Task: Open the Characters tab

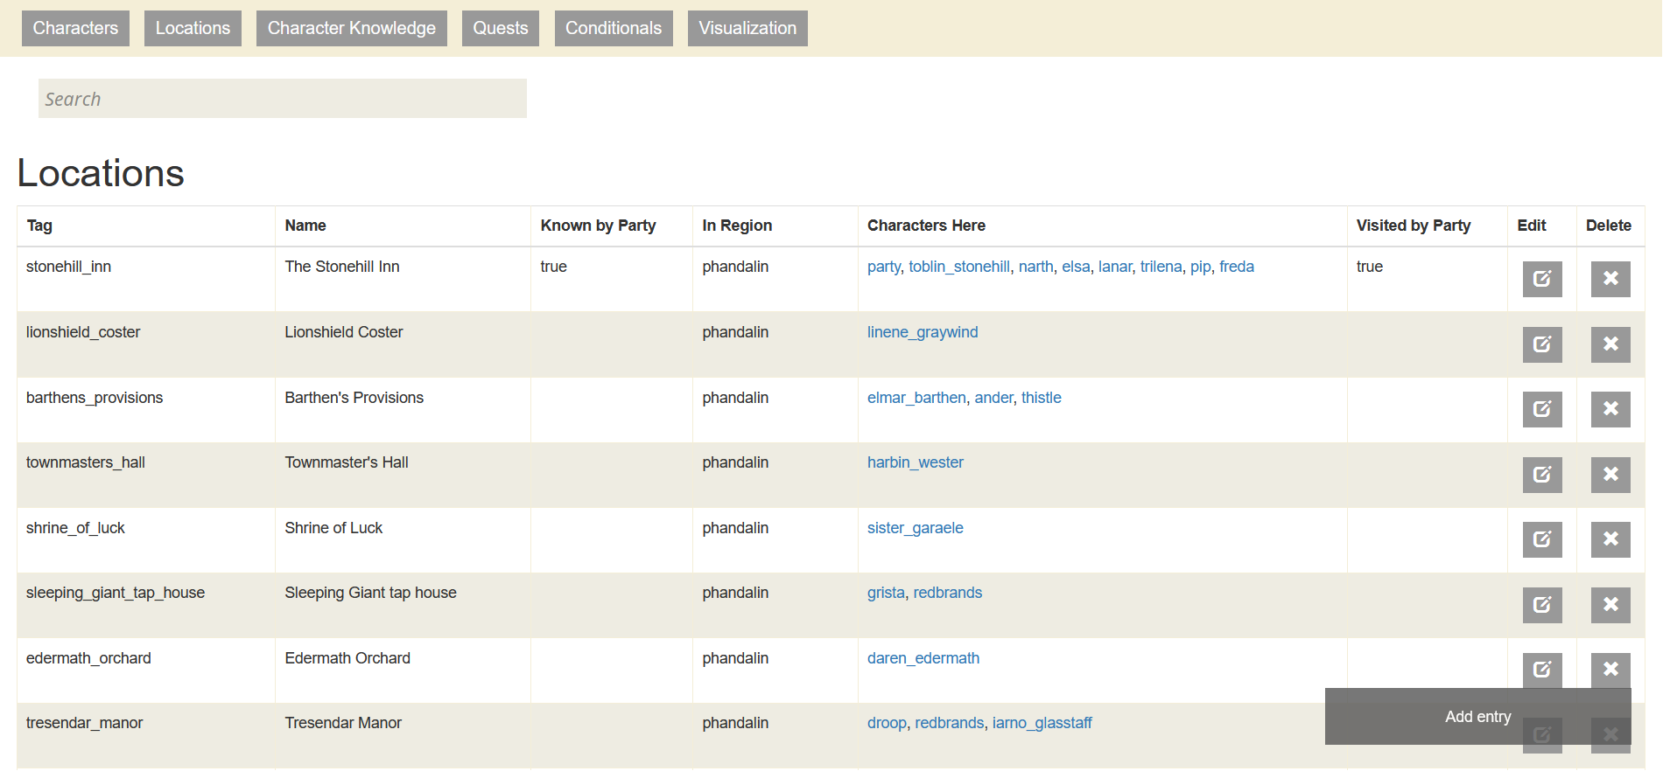Action: point(75,28)
